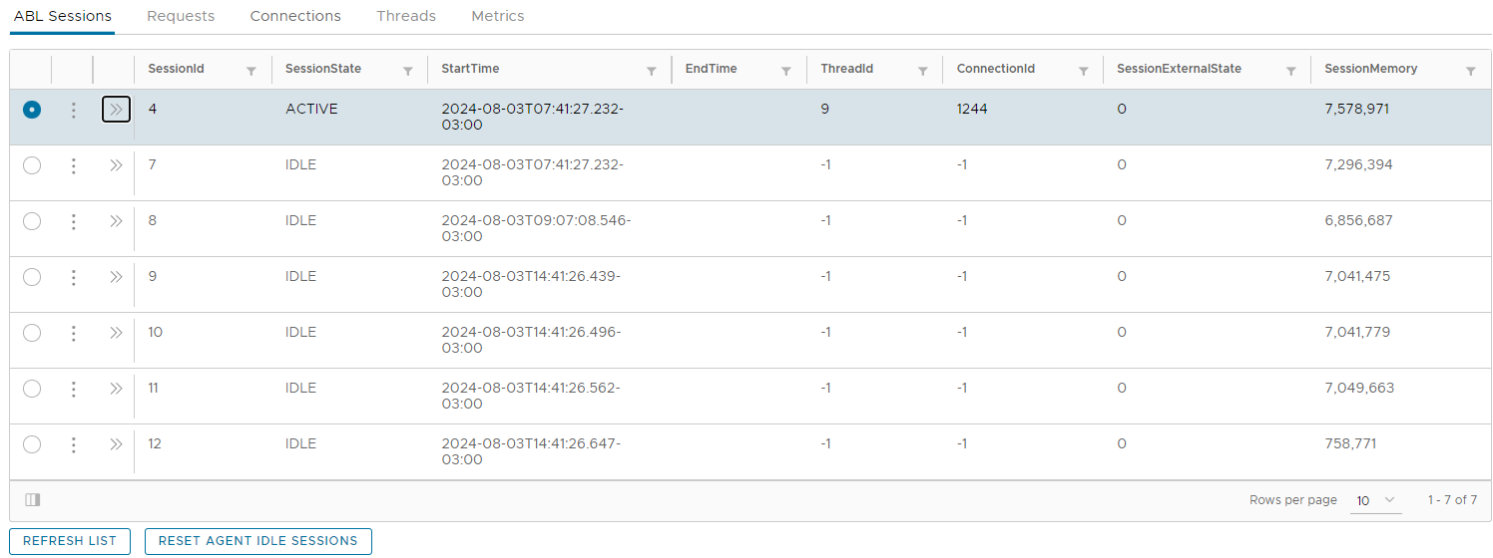1493x558 pixels.
Task: Open the SessionId column filter icon
Action: (x=251, y=71)
